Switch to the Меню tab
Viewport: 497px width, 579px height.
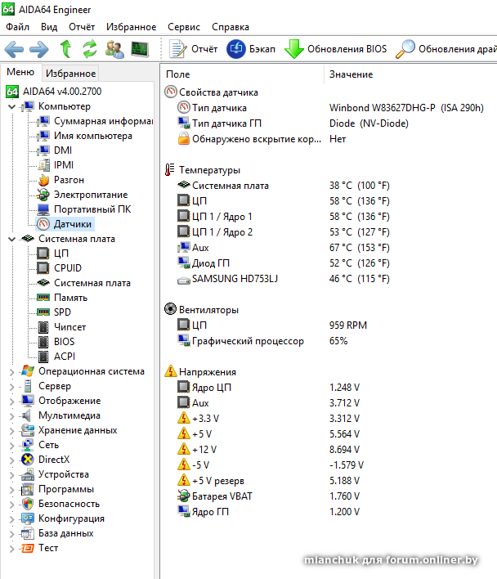click(x=20, y=72)
